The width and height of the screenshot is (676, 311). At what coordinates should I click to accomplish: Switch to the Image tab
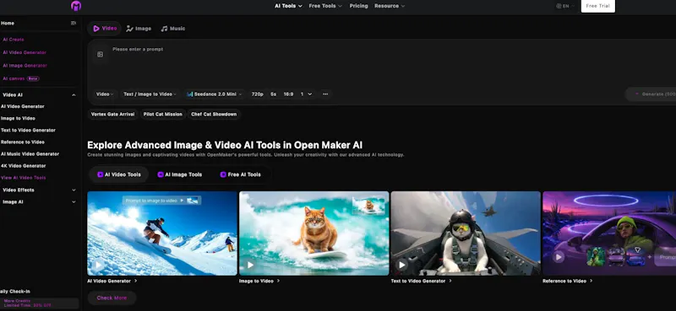(139, 29)
